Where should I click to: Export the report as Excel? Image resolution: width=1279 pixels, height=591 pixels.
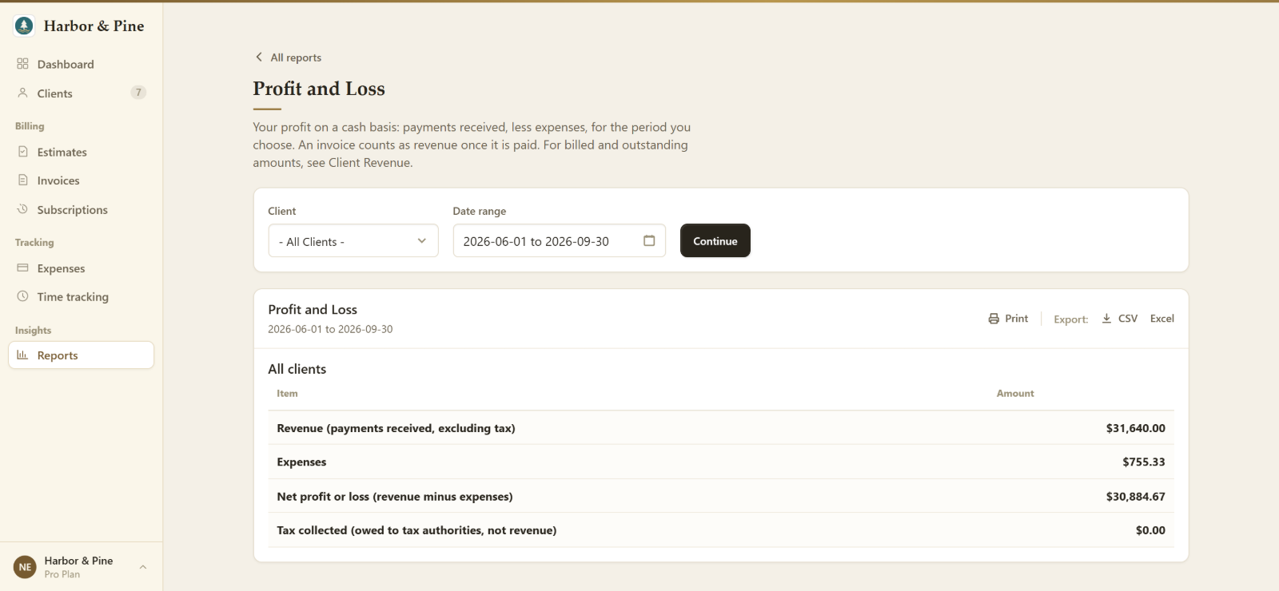tap(1162, 319)
